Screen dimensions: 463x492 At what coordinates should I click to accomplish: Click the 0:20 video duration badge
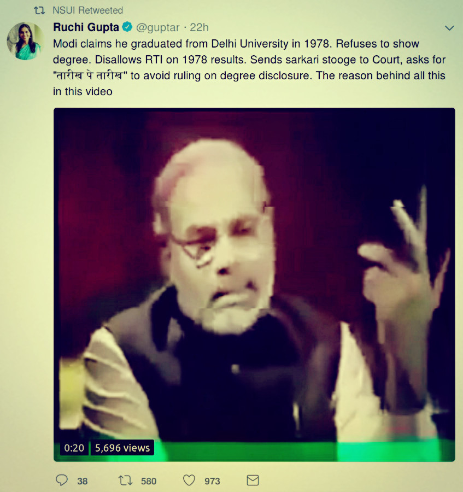74,448
